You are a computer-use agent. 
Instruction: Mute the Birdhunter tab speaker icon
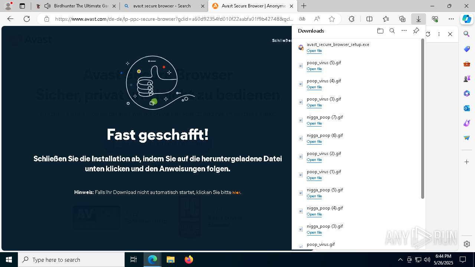[x=47, y=6]
